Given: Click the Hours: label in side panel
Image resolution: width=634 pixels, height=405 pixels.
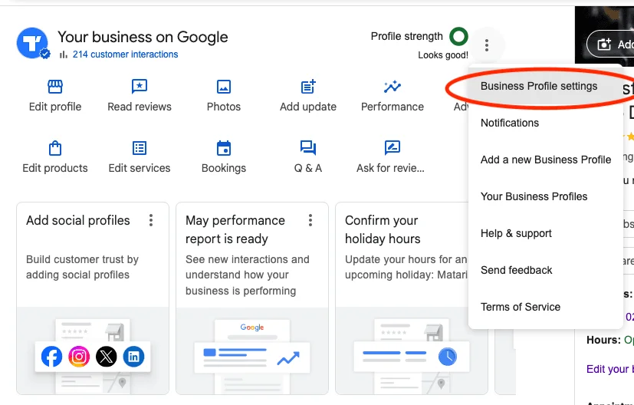Looking at the screenshot, I should coord(603,340).
